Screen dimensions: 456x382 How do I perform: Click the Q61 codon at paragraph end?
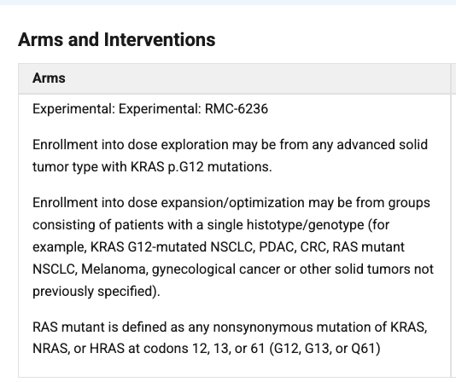365,348
